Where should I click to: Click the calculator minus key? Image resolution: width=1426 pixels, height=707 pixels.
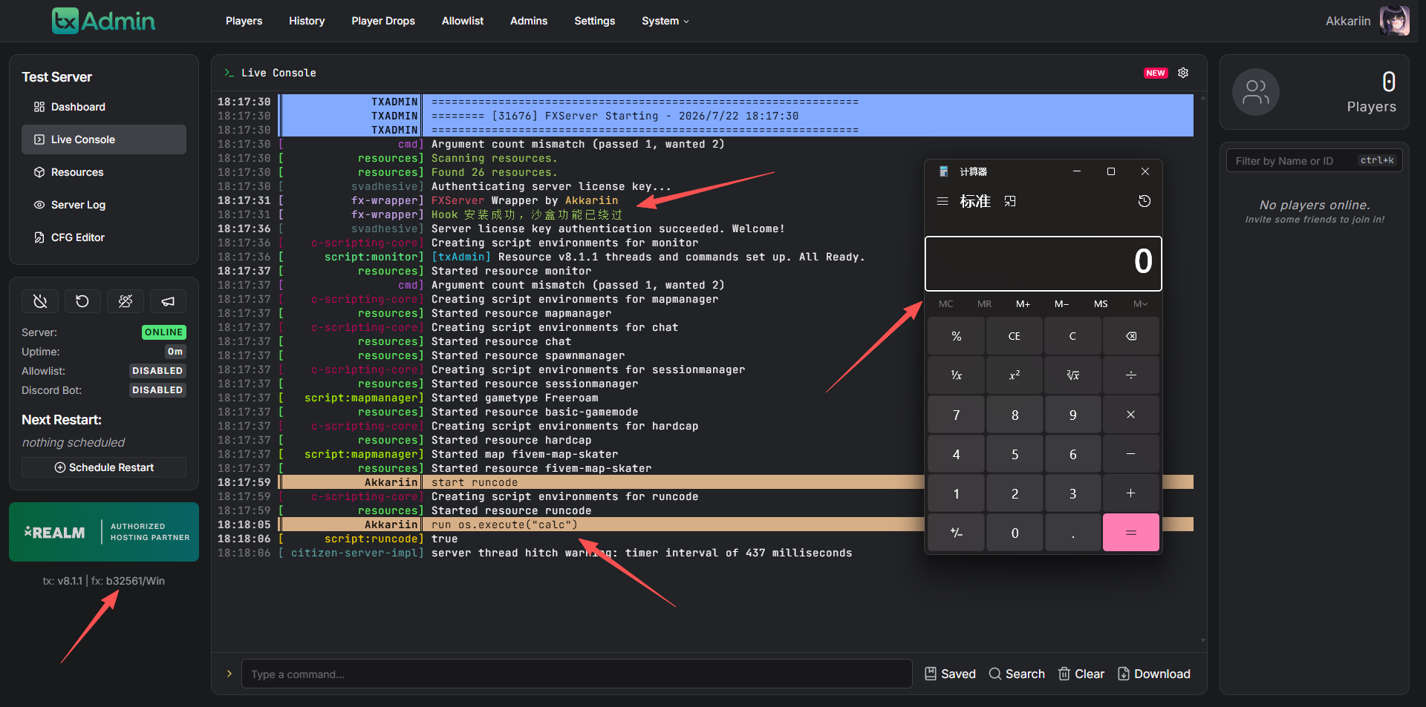1131,454
